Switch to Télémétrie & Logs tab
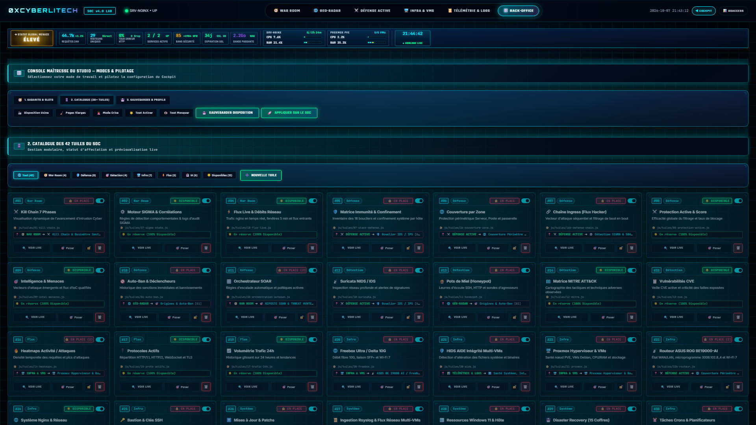The width and height of the screenshot is (756, 425). pos(469,11)
